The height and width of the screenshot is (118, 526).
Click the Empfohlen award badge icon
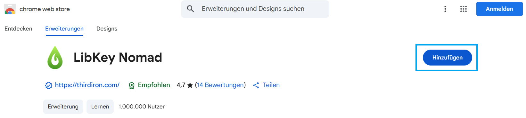131,85
